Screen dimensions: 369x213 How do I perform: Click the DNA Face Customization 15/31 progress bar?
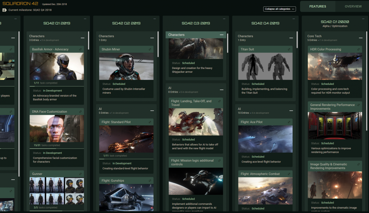(x=57, y=149)
